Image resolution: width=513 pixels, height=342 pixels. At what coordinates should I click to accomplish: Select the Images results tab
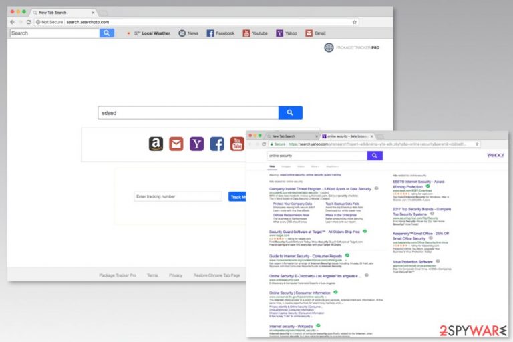[x=286, y=166]
